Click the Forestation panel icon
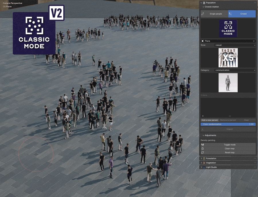The image size is (258, 197). [204, 158]
